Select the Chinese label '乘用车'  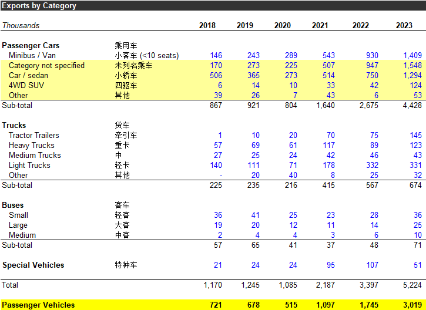point(126,46)
